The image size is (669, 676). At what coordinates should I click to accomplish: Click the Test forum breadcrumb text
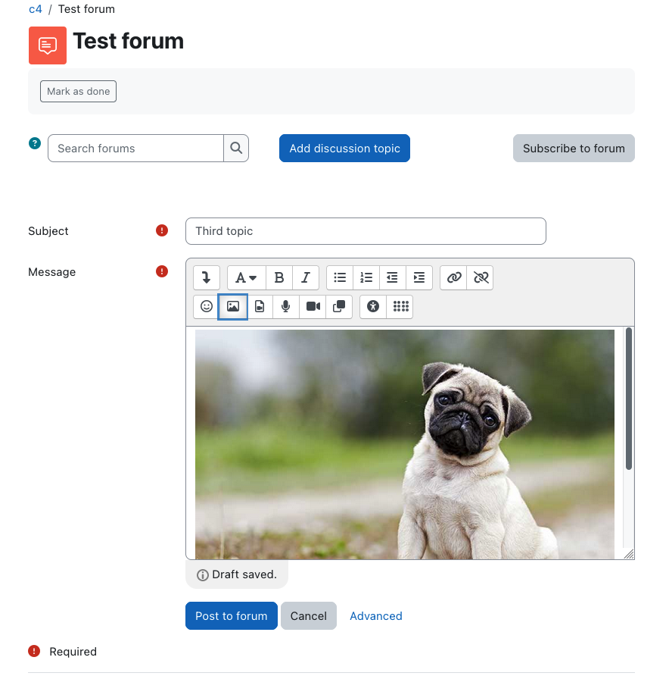[86, 9]
